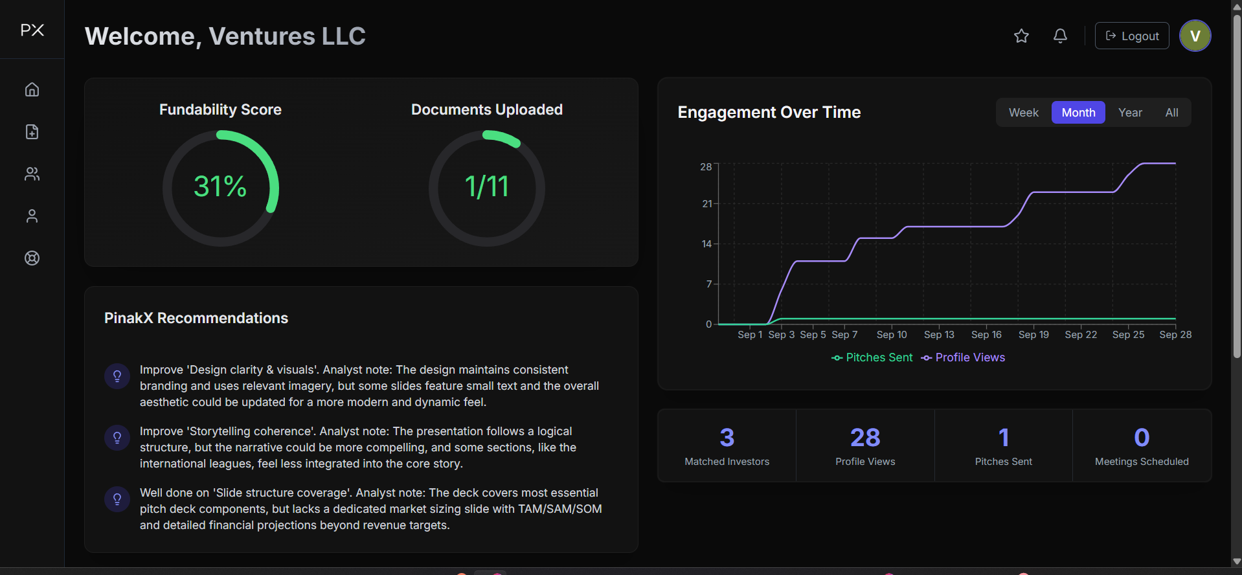Click the Sep 16 axis label
The image size is (1242, 575).
(986, 335)
